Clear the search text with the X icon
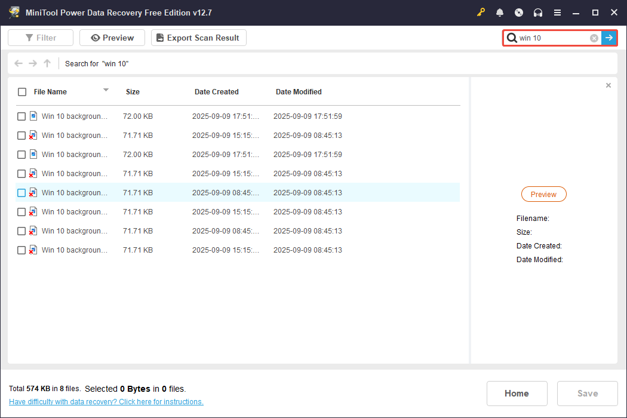The image size is (627, 418). [594, 38]
